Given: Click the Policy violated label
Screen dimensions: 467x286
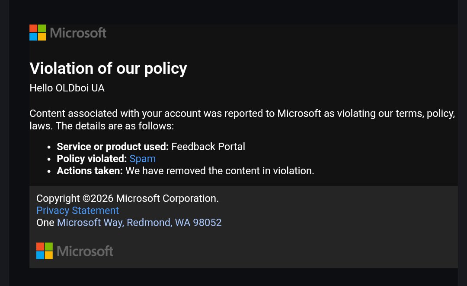Looking at the screenshot, I should [92, 159].
